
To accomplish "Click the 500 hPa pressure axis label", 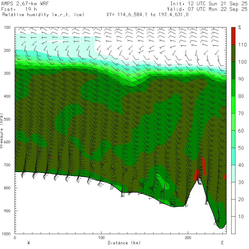I will tap(7, 119).
